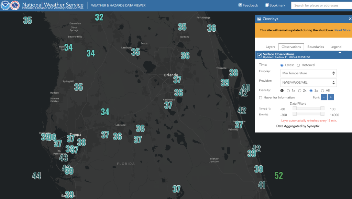Click the Bookmark icon

(267, 5)
